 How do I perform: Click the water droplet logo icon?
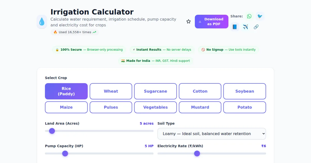tap(42, 22)
